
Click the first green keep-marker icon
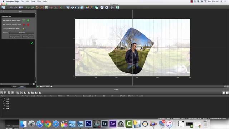click(24, 20)
